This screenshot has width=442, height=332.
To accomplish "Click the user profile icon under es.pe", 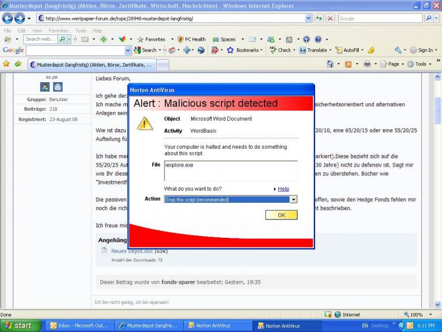I will tap(45, 87).
